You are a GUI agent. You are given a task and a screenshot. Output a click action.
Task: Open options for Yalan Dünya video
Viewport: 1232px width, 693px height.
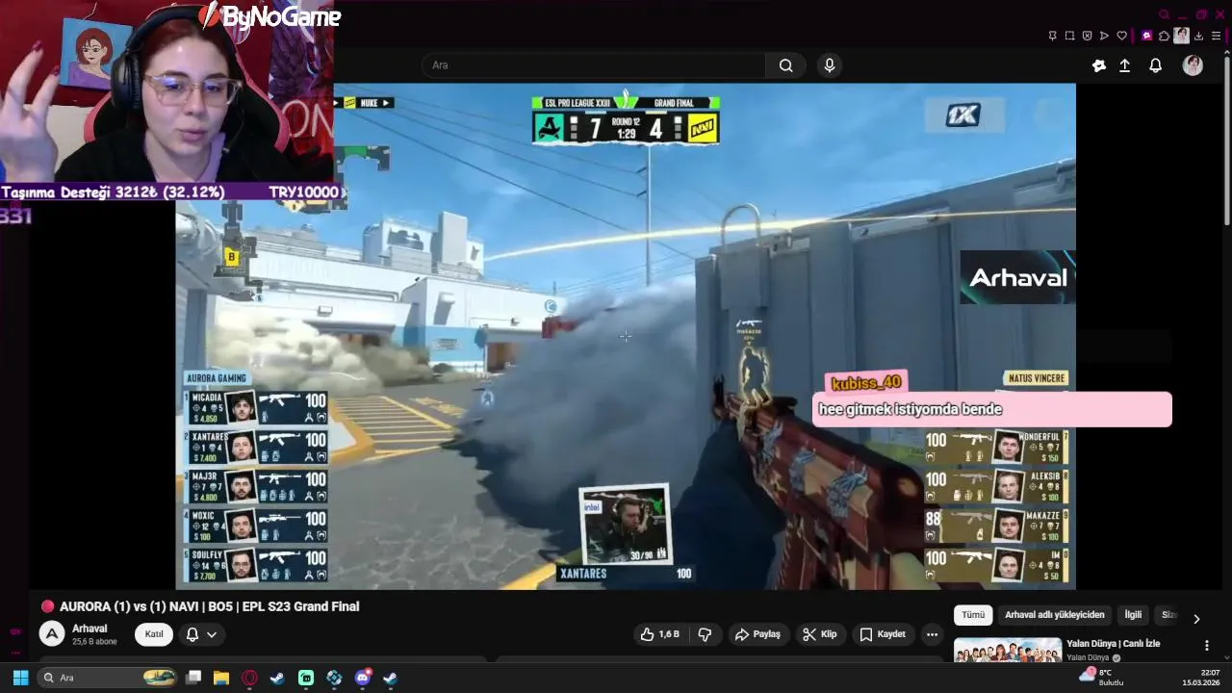pos(1206,645)
